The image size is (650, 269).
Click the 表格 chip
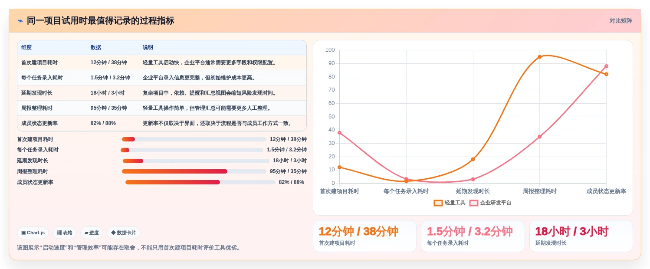65,233
